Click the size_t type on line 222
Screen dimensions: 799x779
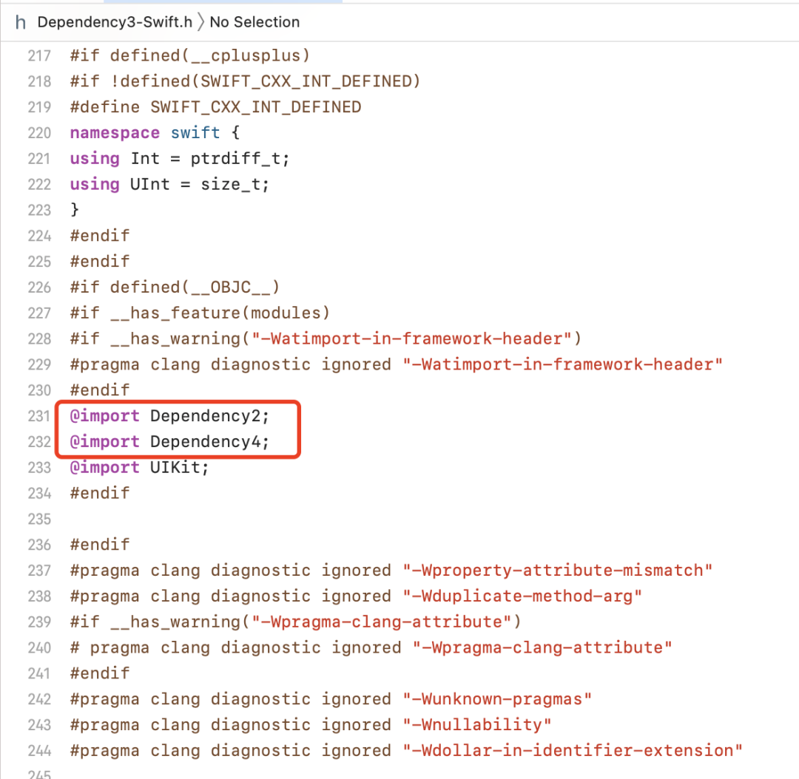tap(229, 184)
